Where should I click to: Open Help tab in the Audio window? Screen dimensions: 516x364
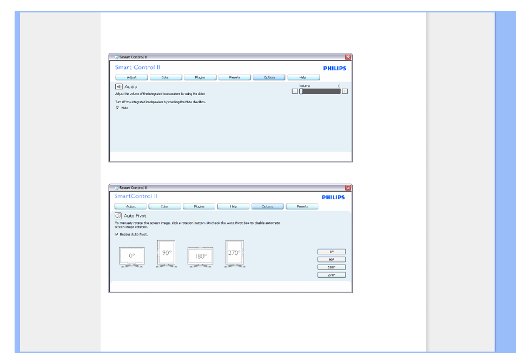[303, 77]
